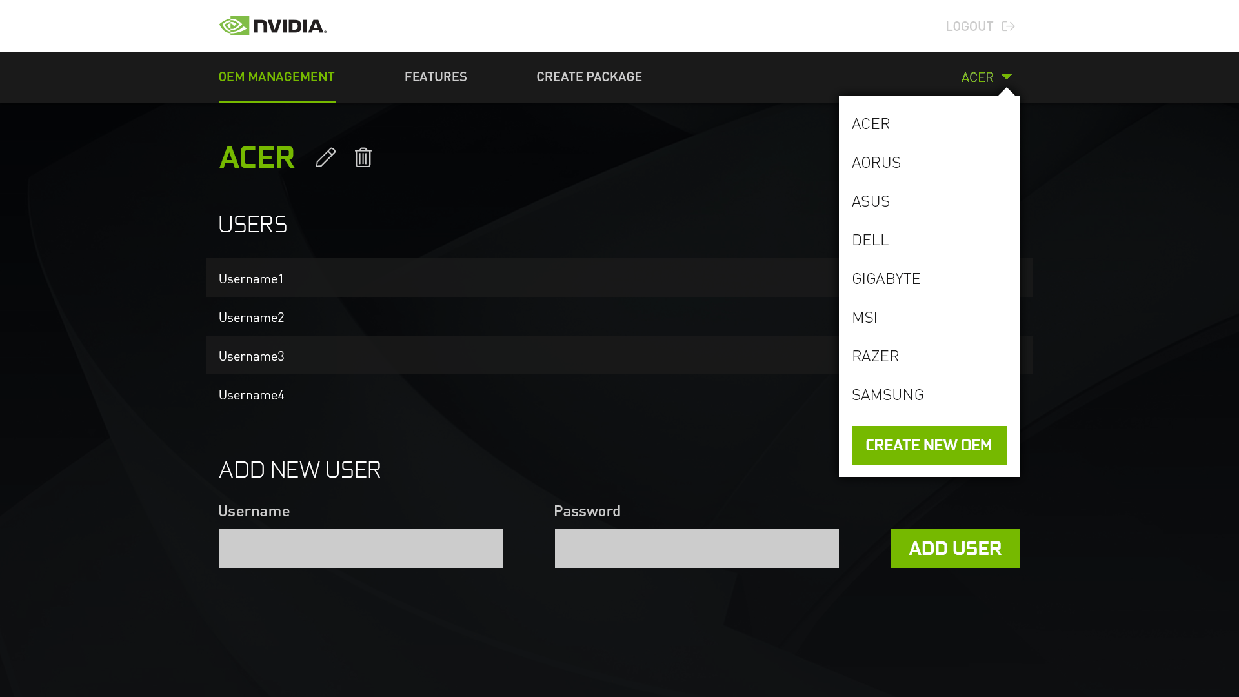The width and height of the screenshot is (1239, 697).
Task: Open the OEM MANAGEMENT tab
Action: [x=277, y=77]
